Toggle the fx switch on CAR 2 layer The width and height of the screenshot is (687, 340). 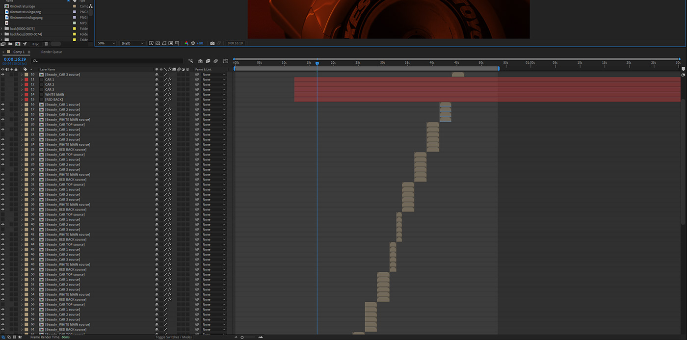pos(170,84)
